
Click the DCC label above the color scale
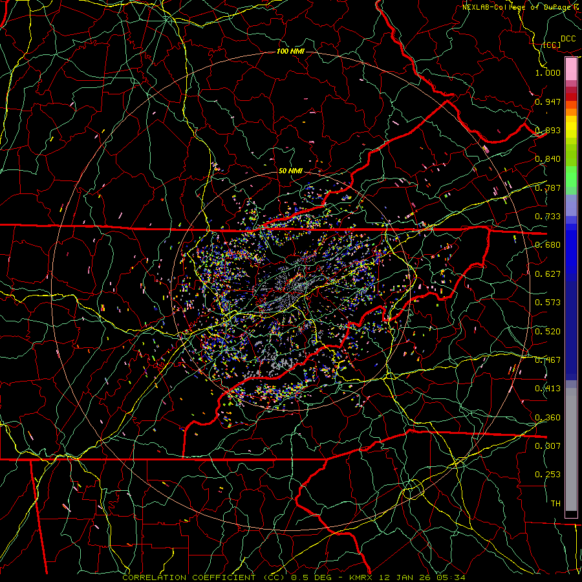point(568,39)
